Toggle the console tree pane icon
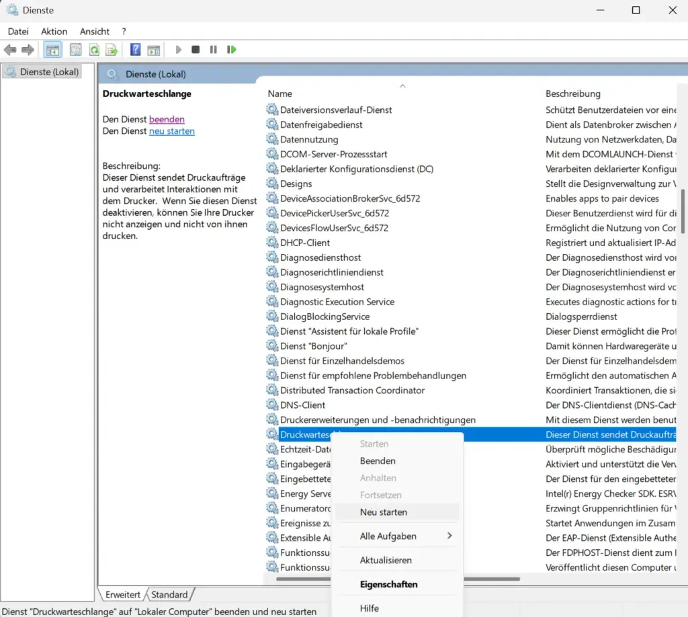The height and width of the screenshot is (617, 688). click(52, 50)
